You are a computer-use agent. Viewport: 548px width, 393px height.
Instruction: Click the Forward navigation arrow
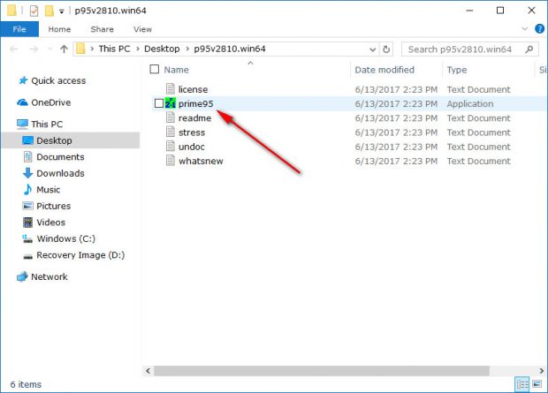(x=34, y=49)
